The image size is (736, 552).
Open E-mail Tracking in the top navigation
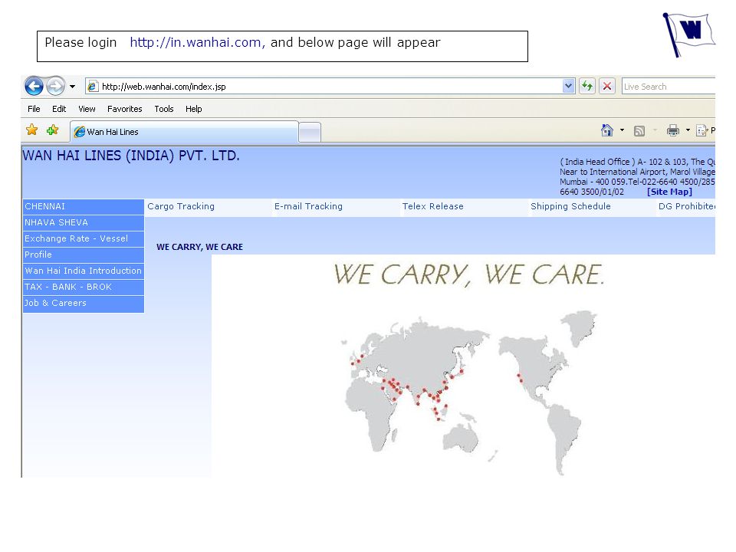(x=308, y=206)
